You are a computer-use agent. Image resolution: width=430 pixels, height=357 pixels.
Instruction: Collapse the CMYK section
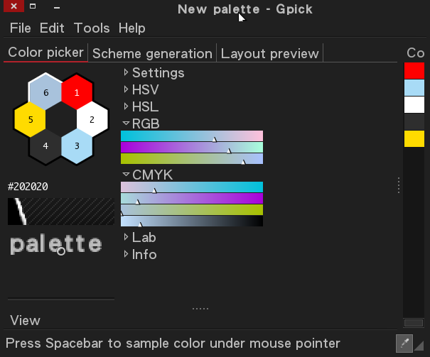click(x=148, y=175)
